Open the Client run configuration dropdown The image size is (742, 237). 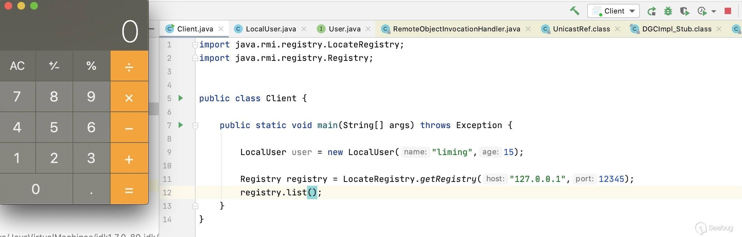(x=613, y=11)
